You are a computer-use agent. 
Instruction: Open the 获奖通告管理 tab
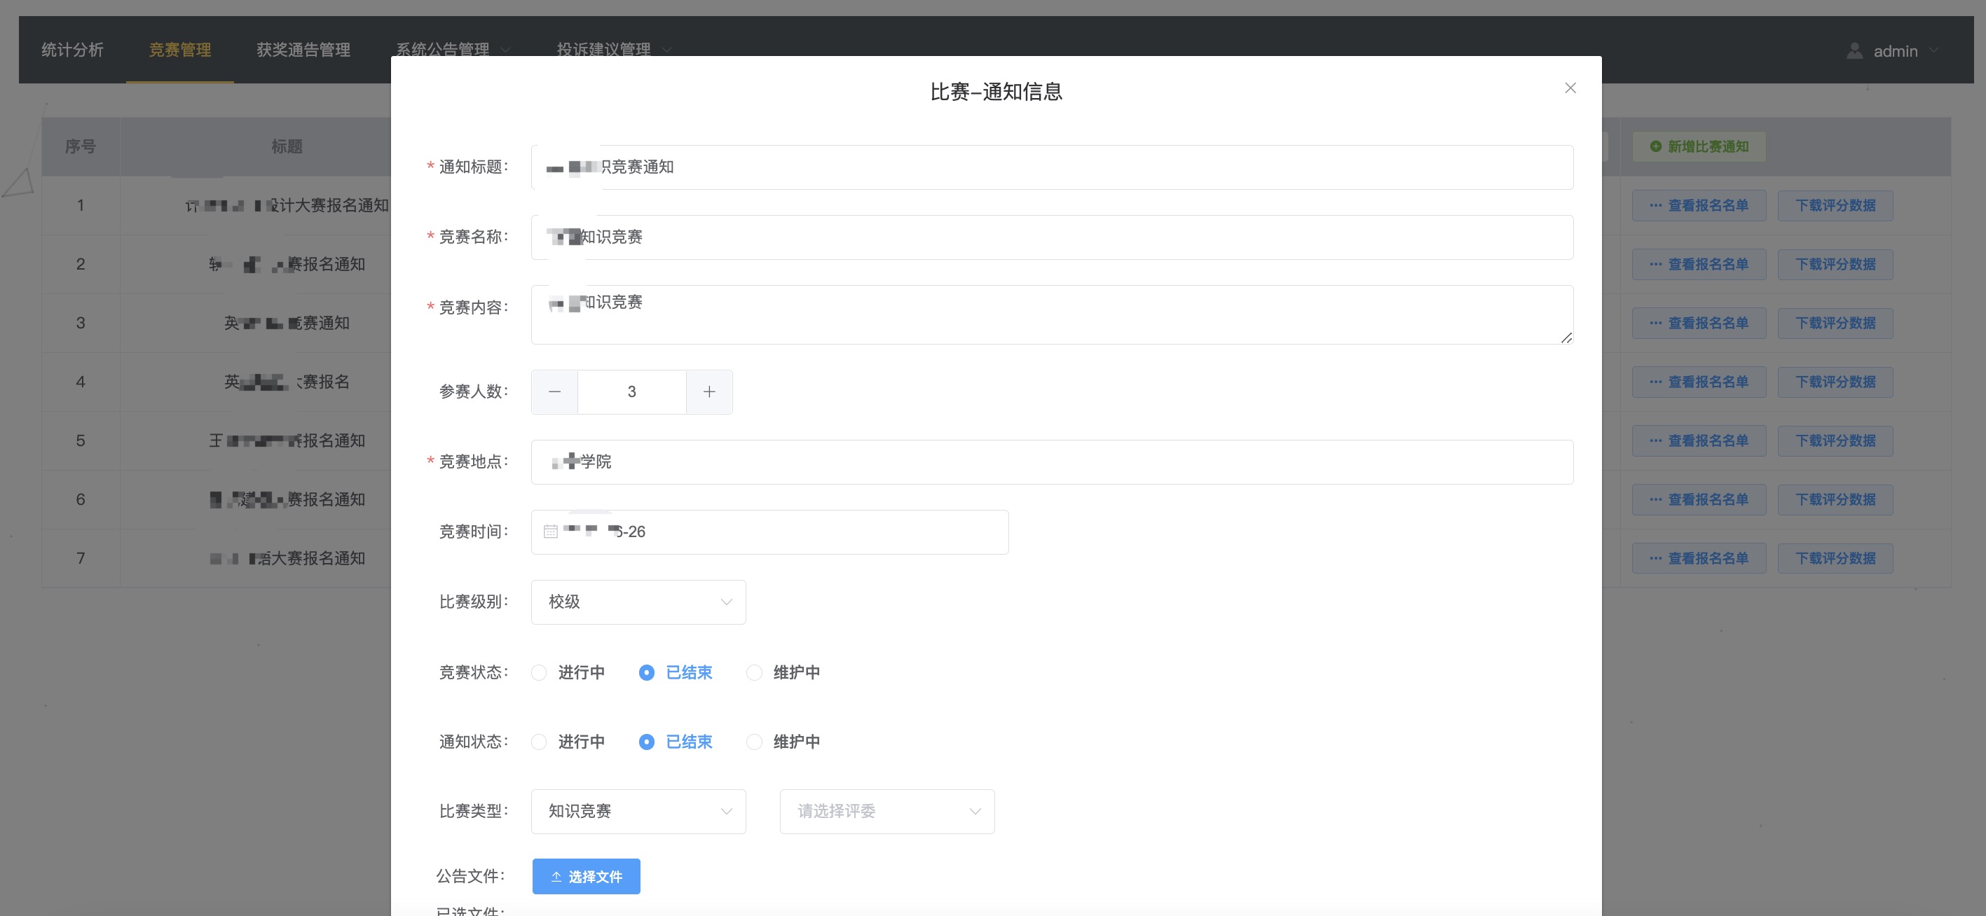pos(303,50)
